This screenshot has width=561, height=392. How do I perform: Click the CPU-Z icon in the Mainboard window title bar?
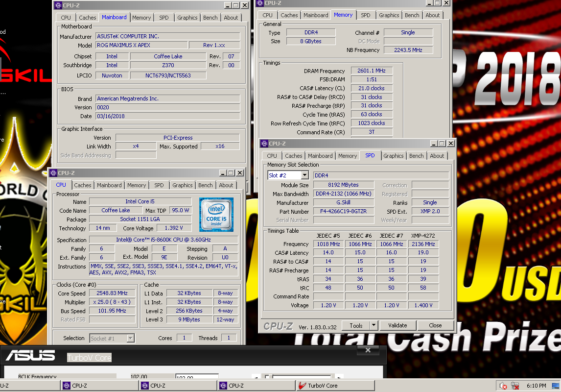pos(58,5)
